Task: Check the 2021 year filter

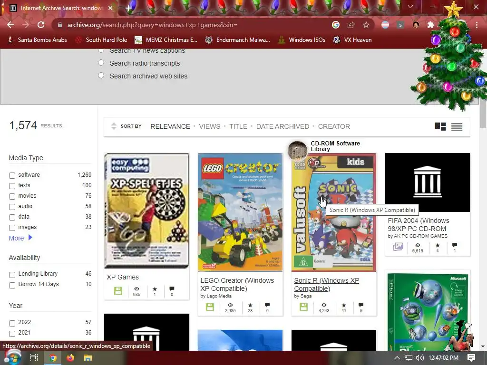Action: pyautogui.click(x=12, y=334)
